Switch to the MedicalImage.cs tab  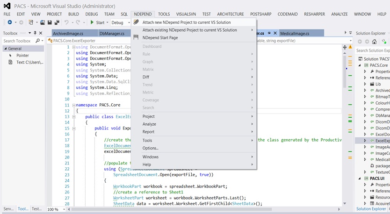pyautogui.click(x=302, y=33)
